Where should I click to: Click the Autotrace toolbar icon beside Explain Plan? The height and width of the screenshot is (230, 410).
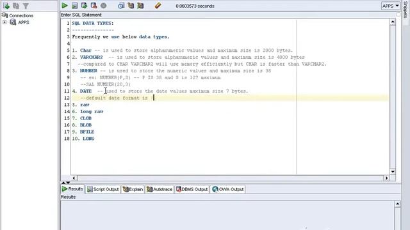(x=140, y=6)
